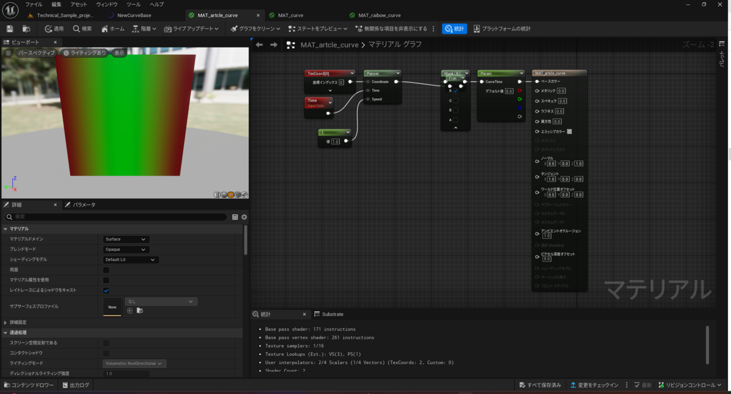Viewport: 731px width, 394px height.
Task: Open the Details panel settings gear
Action: click(x=244, y=217)
